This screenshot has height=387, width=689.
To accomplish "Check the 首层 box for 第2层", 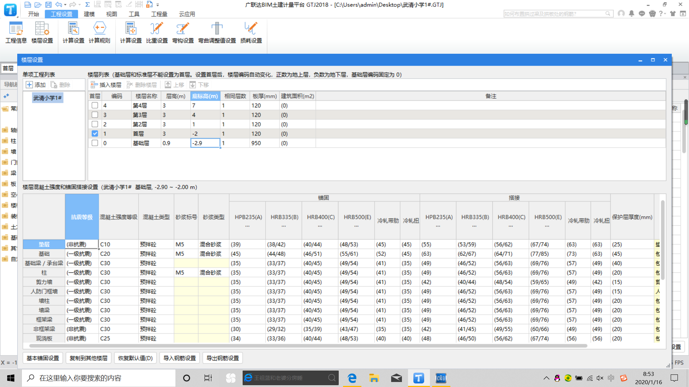I will tap(95, 124).
